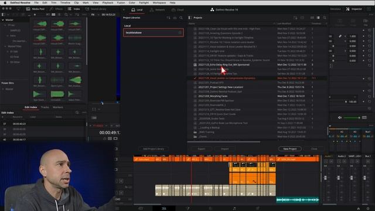Open the _Clients folder row
Viewport: 375px width, 211px height.
(257, 137)
